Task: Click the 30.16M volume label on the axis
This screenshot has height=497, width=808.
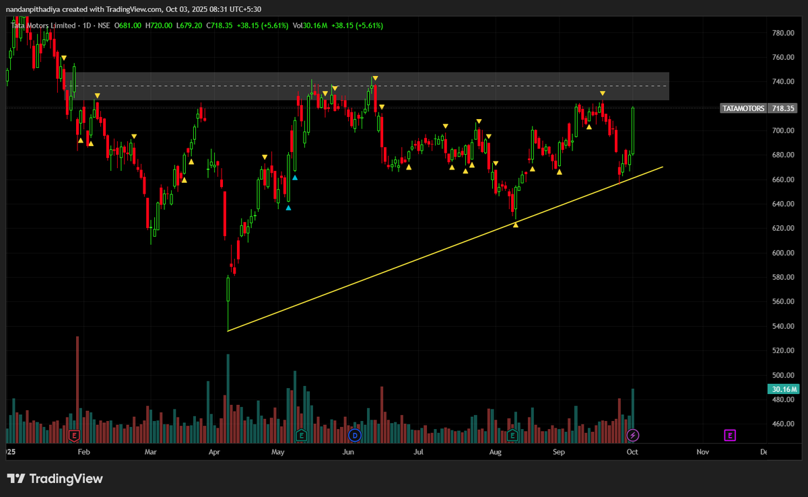Action: point(783,389)
